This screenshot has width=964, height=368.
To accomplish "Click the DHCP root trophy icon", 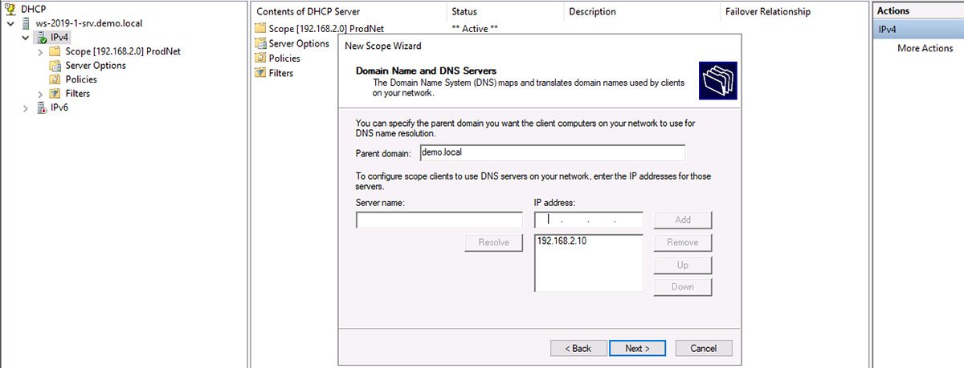I will [x=10, y=9].
